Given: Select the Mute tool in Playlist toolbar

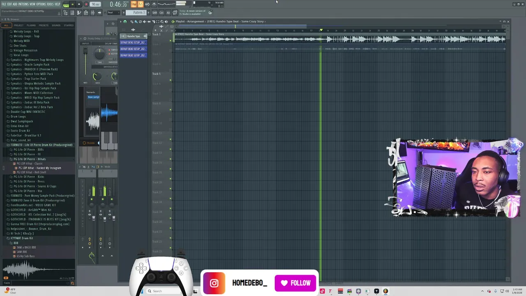Looking at the screenshot, I should [x=145, y=22].
